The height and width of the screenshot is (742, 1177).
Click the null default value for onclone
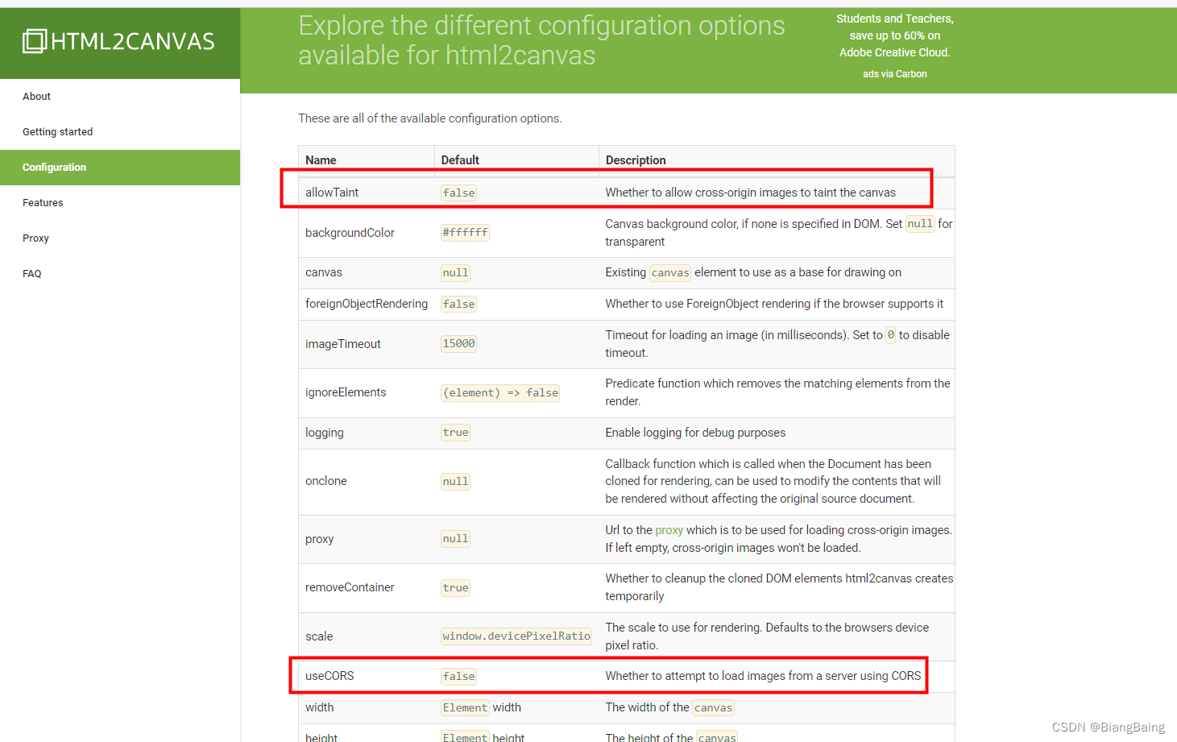[455, 482]
